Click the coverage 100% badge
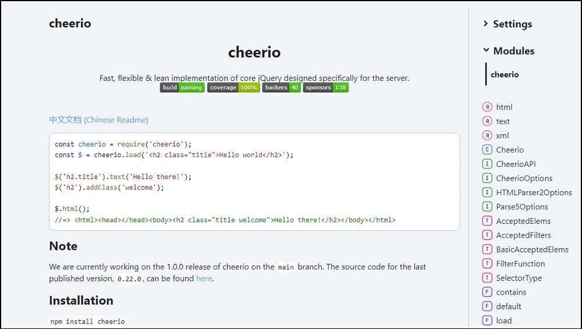 [x=233, y=88]
